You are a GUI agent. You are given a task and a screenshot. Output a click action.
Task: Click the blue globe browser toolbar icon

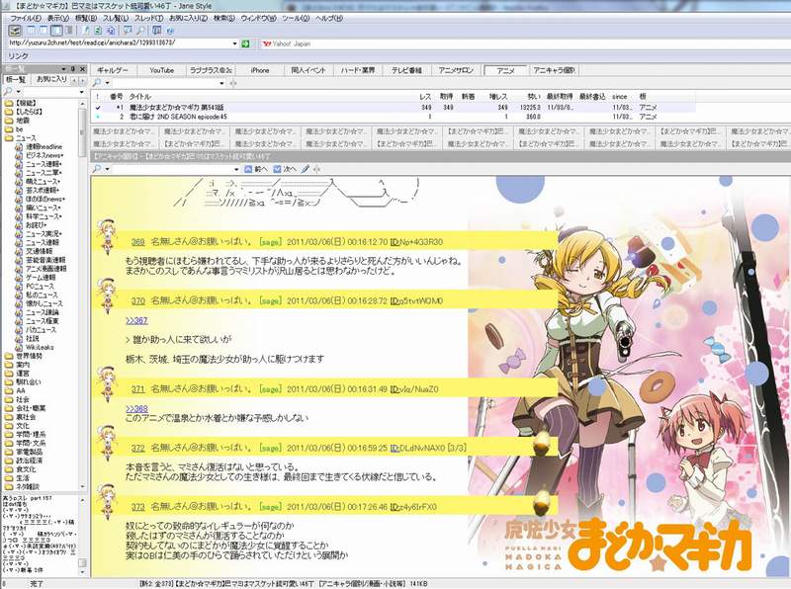tap(170, 31)
